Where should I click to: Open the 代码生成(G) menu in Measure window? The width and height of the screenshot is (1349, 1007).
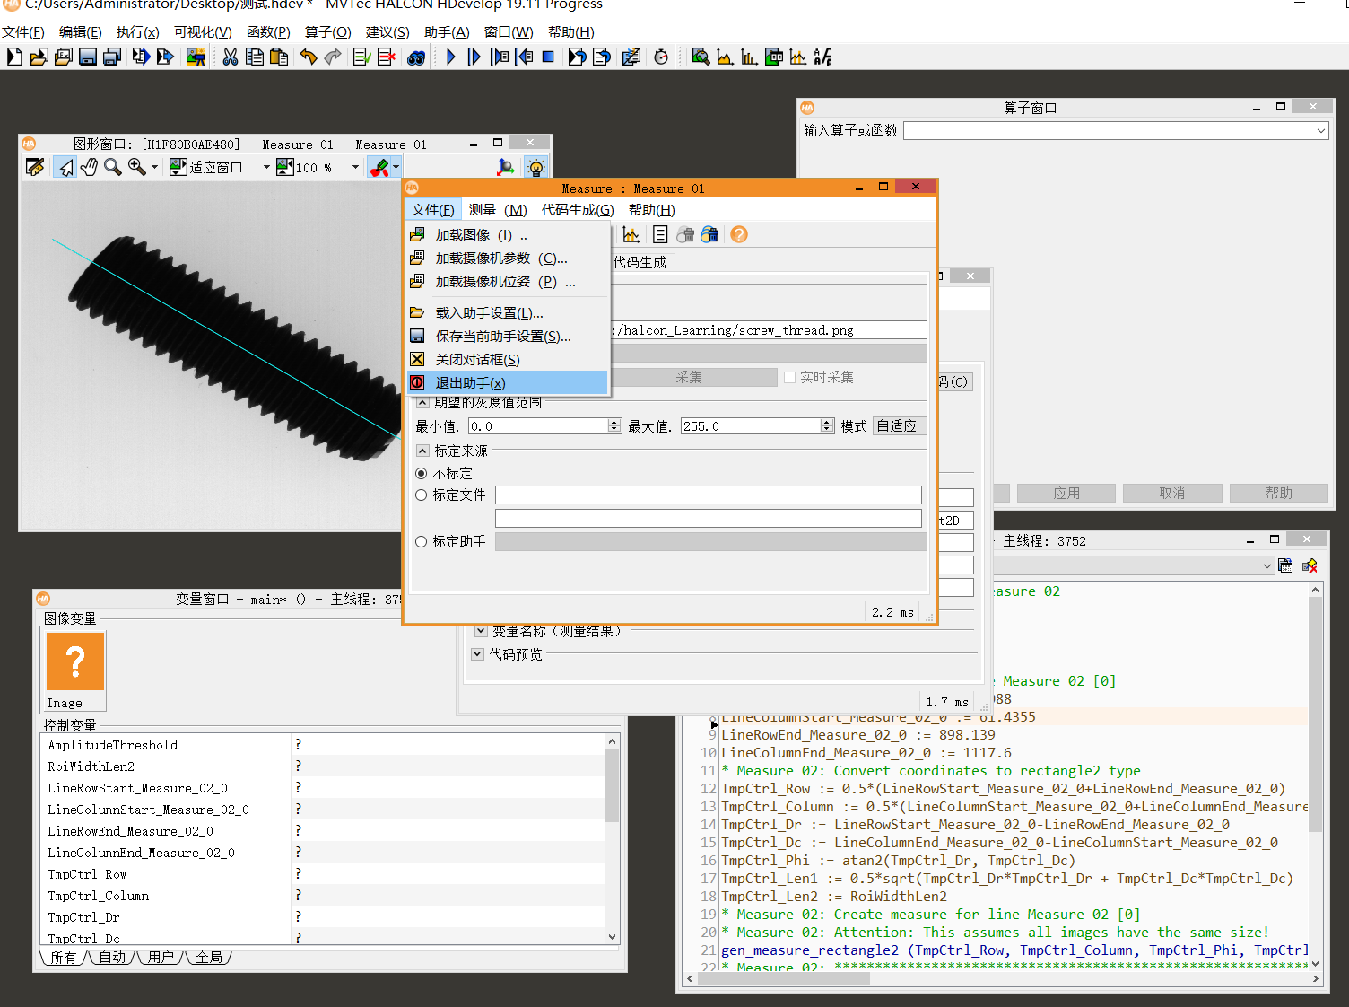[x=578, y=209]
